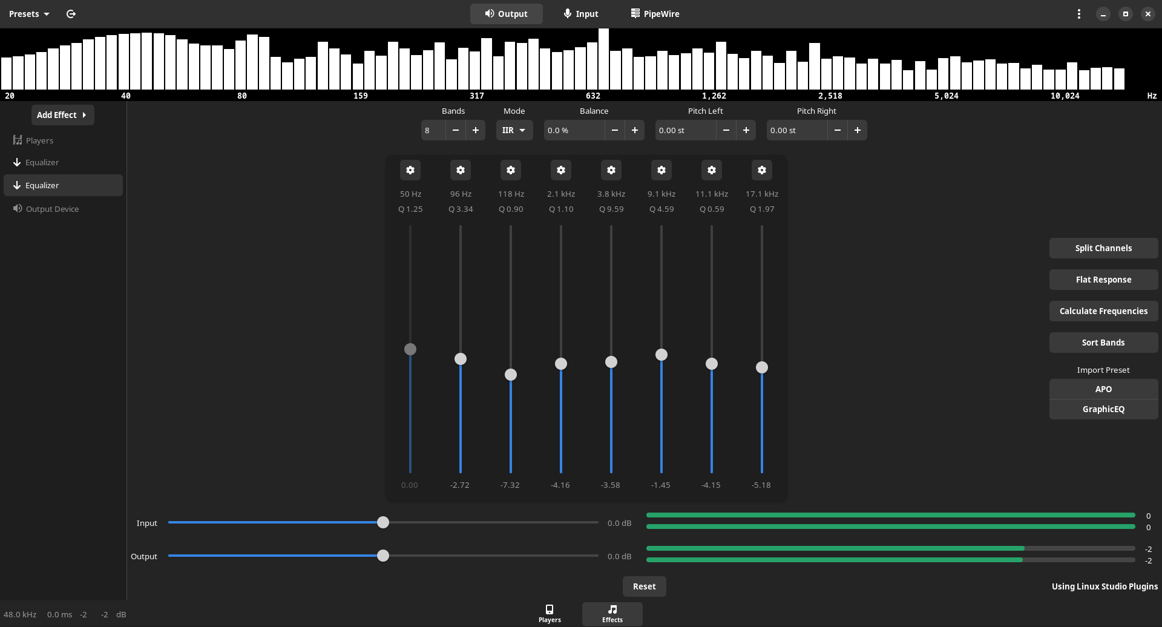1162x627 pixels.
Task: Click the bypass icon next to Presets
Action: [x=71, y=14]
